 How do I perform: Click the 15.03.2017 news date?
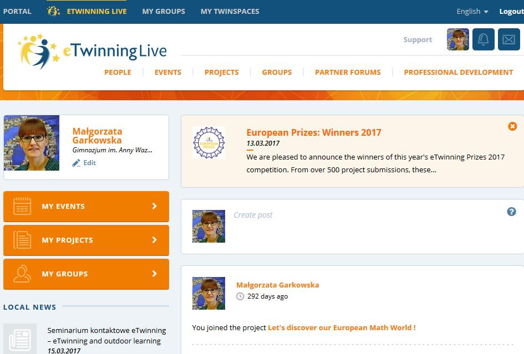coord(64,351)
